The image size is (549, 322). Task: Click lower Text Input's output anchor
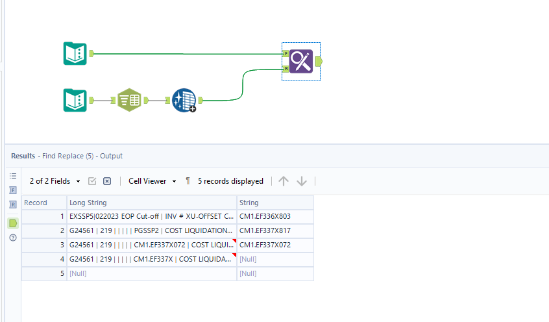91,101
